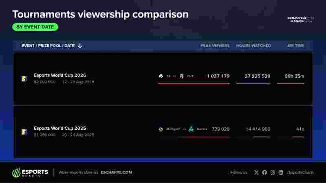Click the FUT team logo
Image resolution: width=326 pixels, height=183 pixels.
pyautogui.click(x=182, y=76)
